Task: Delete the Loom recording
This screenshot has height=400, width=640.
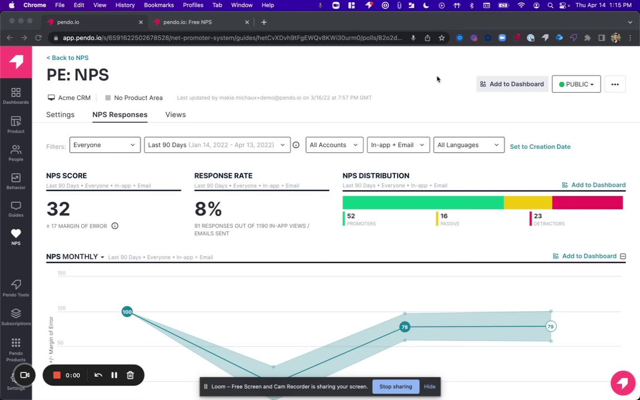Action: pos(130,375)
